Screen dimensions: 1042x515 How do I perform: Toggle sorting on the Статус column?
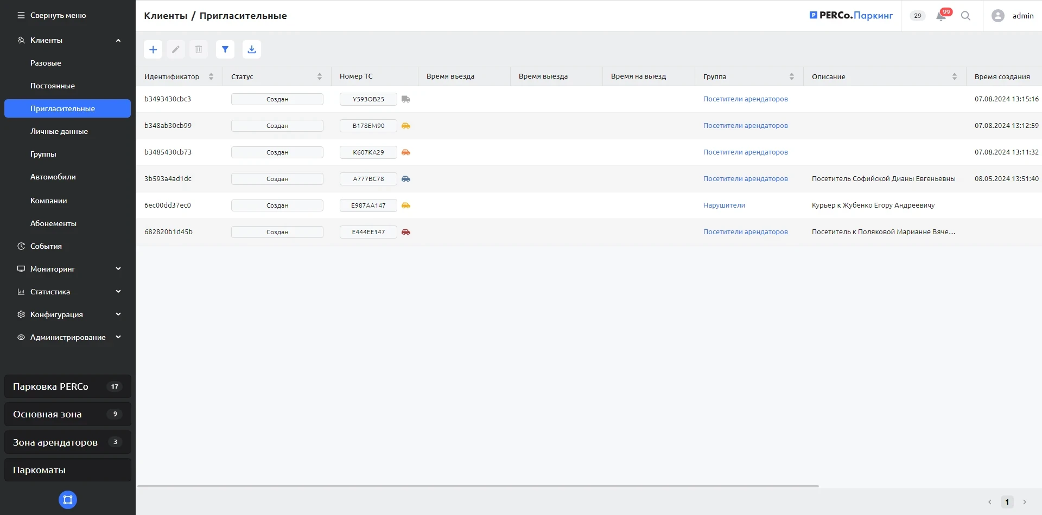coord(320,76)
